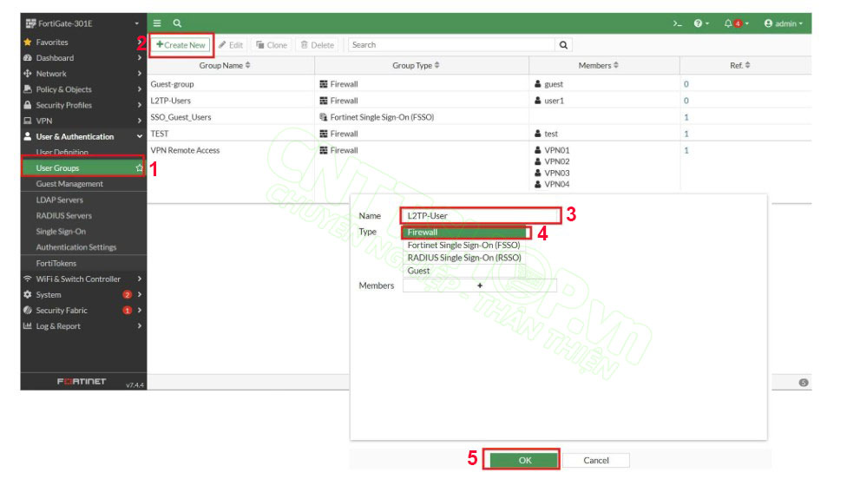Open the admin user menu
The image size is (860, 479).
(x=784, y=23)
